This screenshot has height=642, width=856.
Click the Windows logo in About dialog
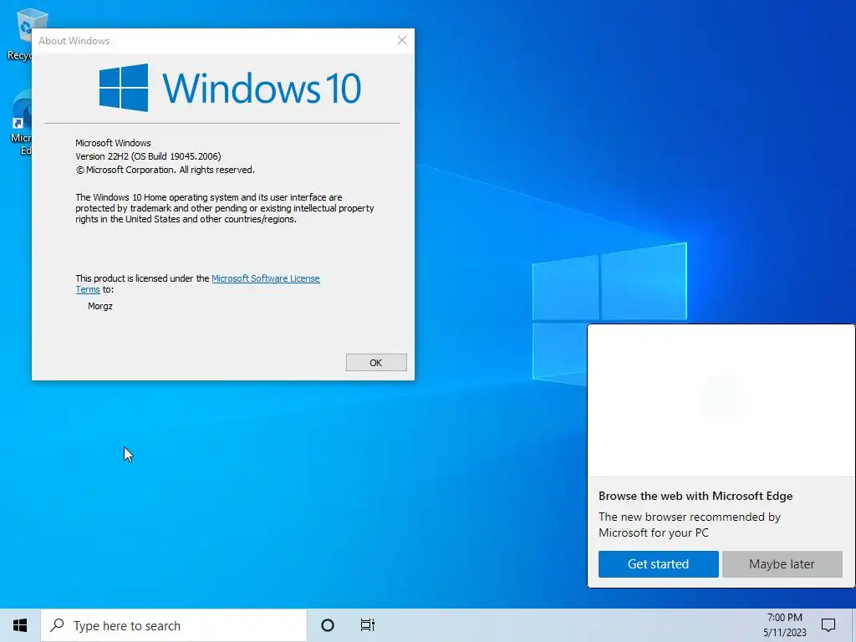tap(124, 87)
